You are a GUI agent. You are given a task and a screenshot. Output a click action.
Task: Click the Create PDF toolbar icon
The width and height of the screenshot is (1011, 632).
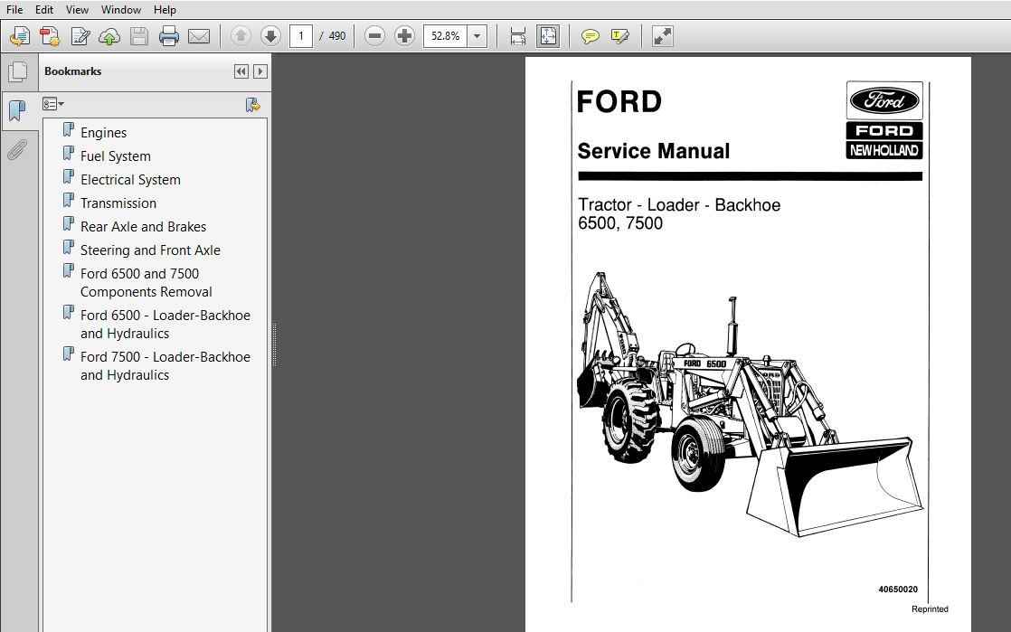point(20,36)
